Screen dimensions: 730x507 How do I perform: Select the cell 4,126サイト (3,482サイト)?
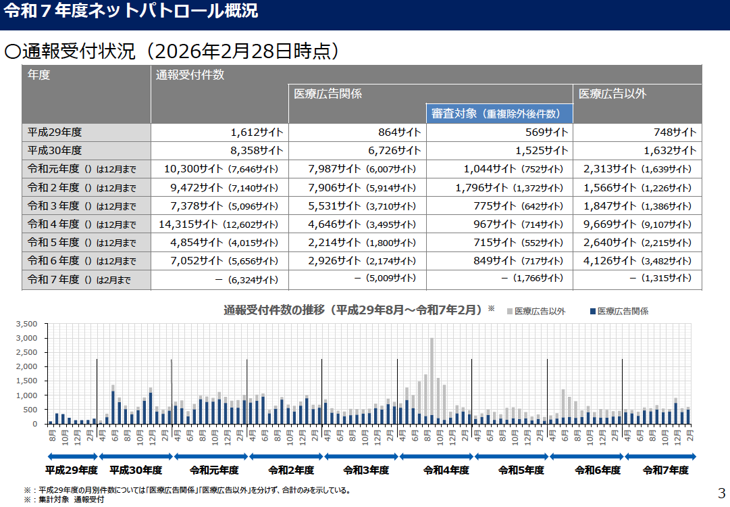click(x=637, y=261)
